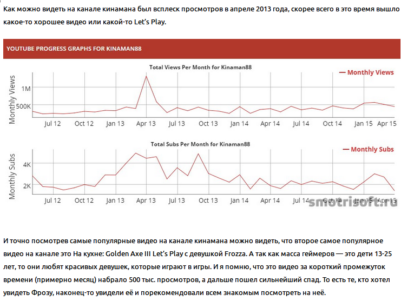Click 'Apr 14' label under subs chart
This screenshot has width=401, height=301.
pyautogui.click(x=270, y=200)
